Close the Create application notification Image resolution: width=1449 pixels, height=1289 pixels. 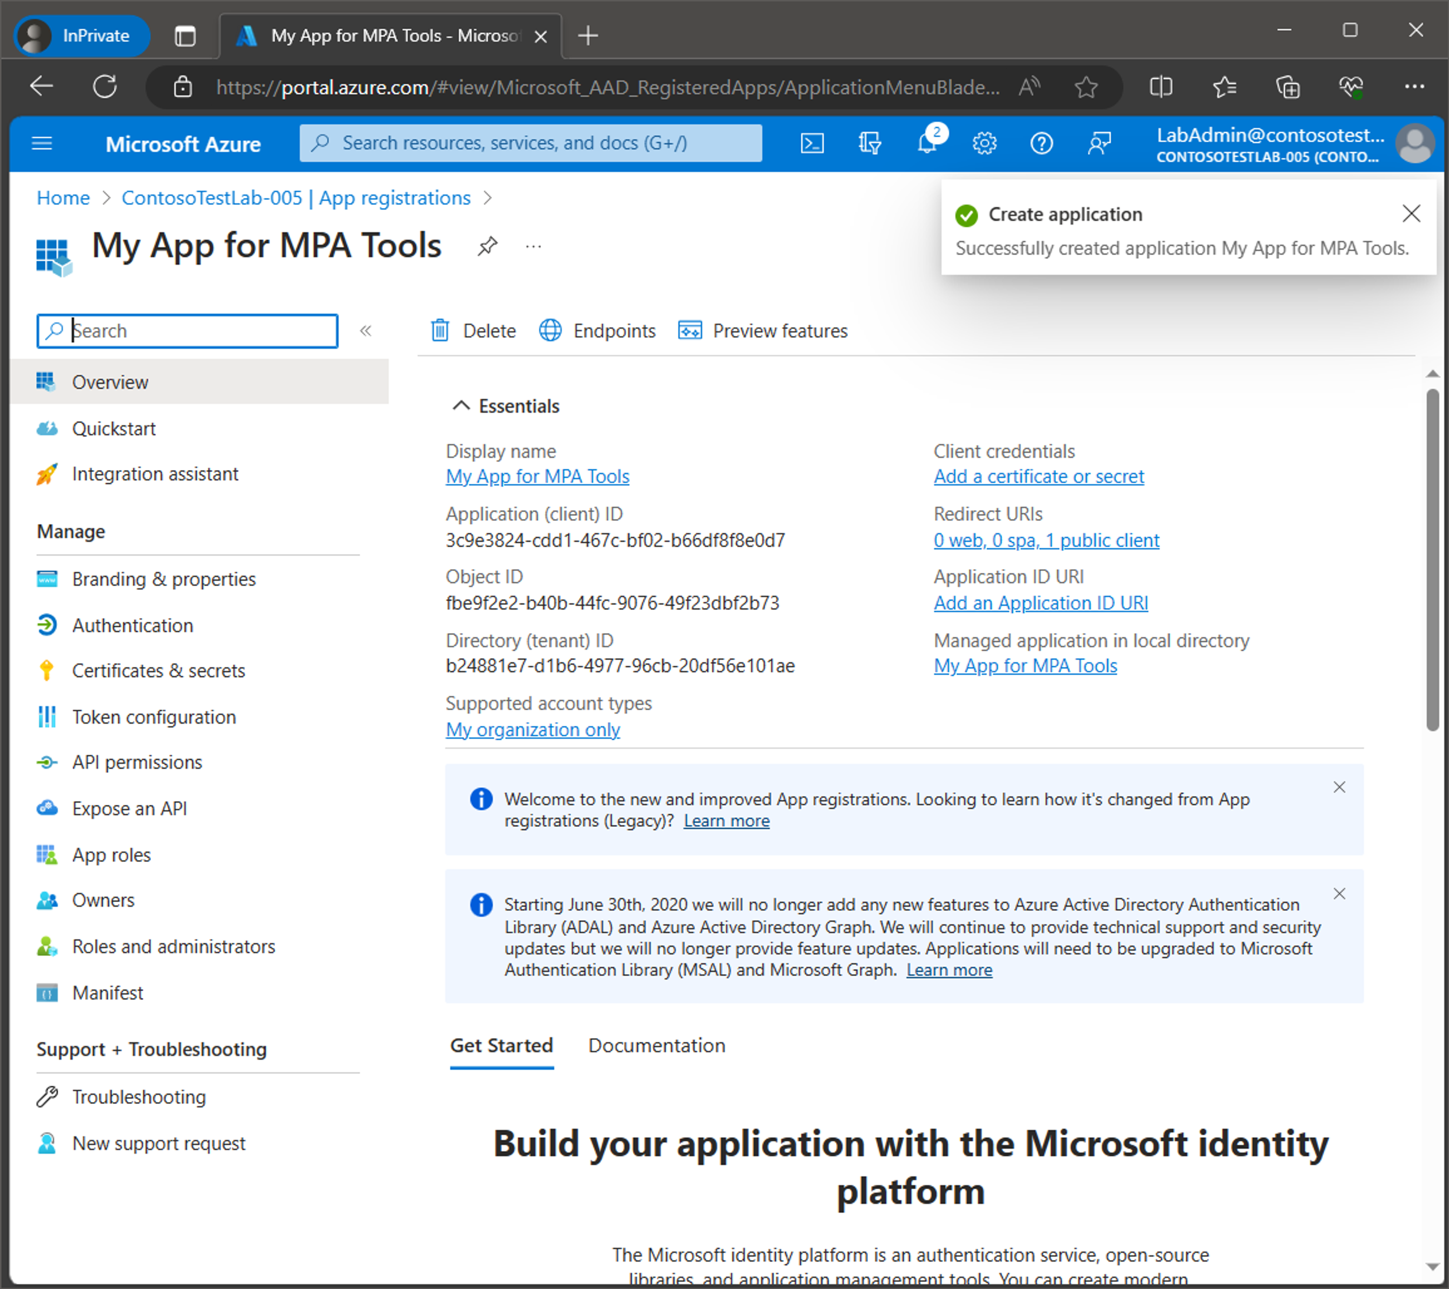pyautogui.click(x=1411, y=213)
